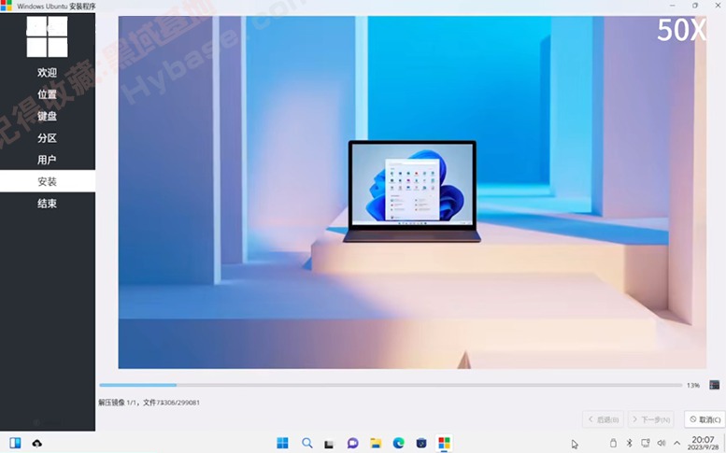The width and height of the screenshot is (726, 453).
Task: Launch Microsoft Edge from taskbar
Action: pyautogui.click(x=399, y=443)
